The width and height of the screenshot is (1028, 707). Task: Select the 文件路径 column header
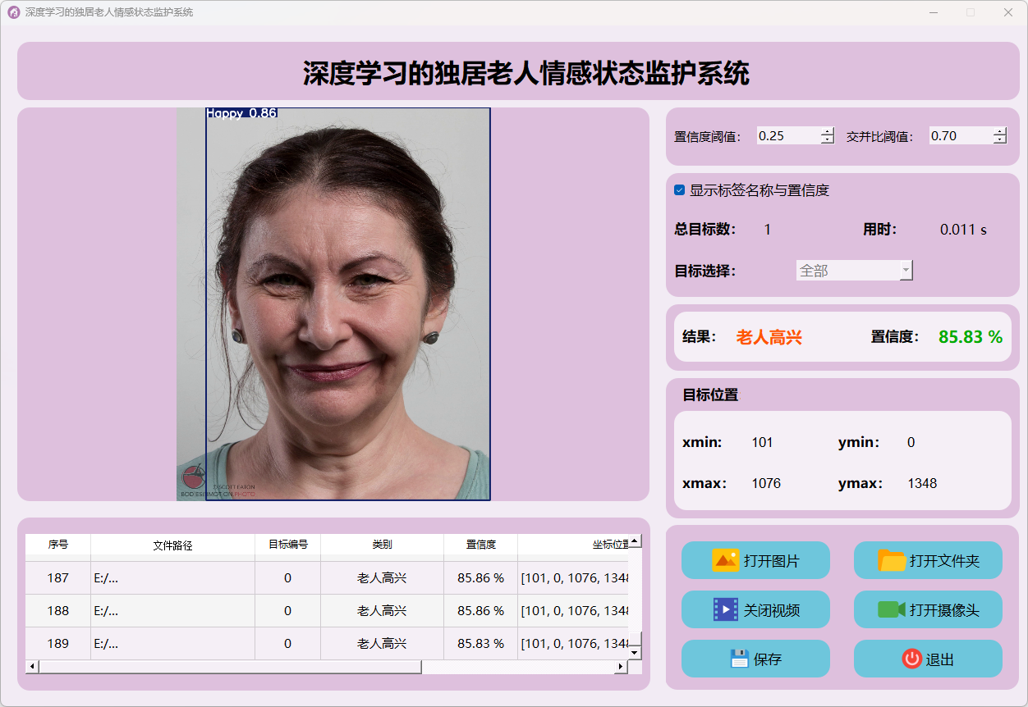(x=172, y=545)
